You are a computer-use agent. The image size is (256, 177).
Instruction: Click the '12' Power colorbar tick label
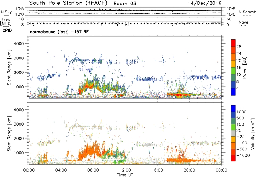pyautogui.click(x=239, y=75)
